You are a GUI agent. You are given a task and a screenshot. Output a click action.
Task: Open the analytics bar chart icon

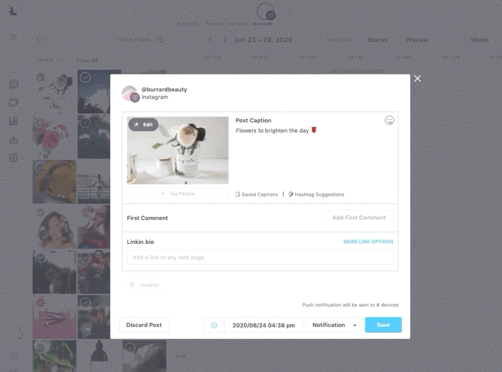pos(13,121)
